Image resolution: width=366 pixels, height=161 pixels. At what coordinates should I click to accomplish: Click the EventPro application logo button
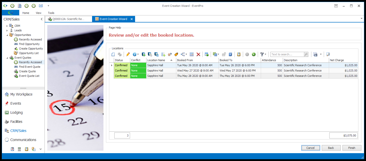(10, 13)
